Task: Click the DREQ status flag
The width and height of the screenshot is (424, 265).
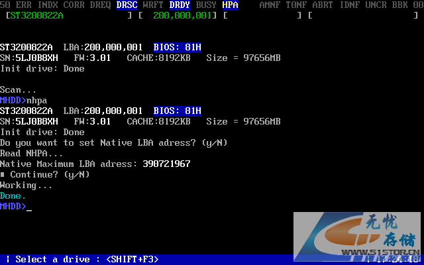Action: 100,5
